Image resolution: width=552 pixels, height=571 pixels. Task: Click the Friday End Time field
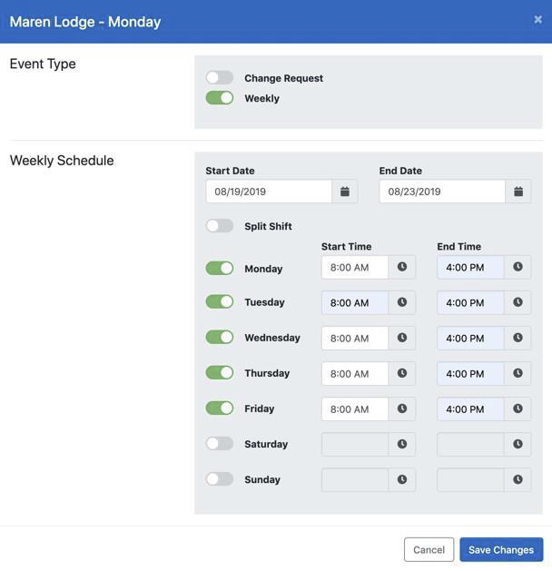click(470, 409)
